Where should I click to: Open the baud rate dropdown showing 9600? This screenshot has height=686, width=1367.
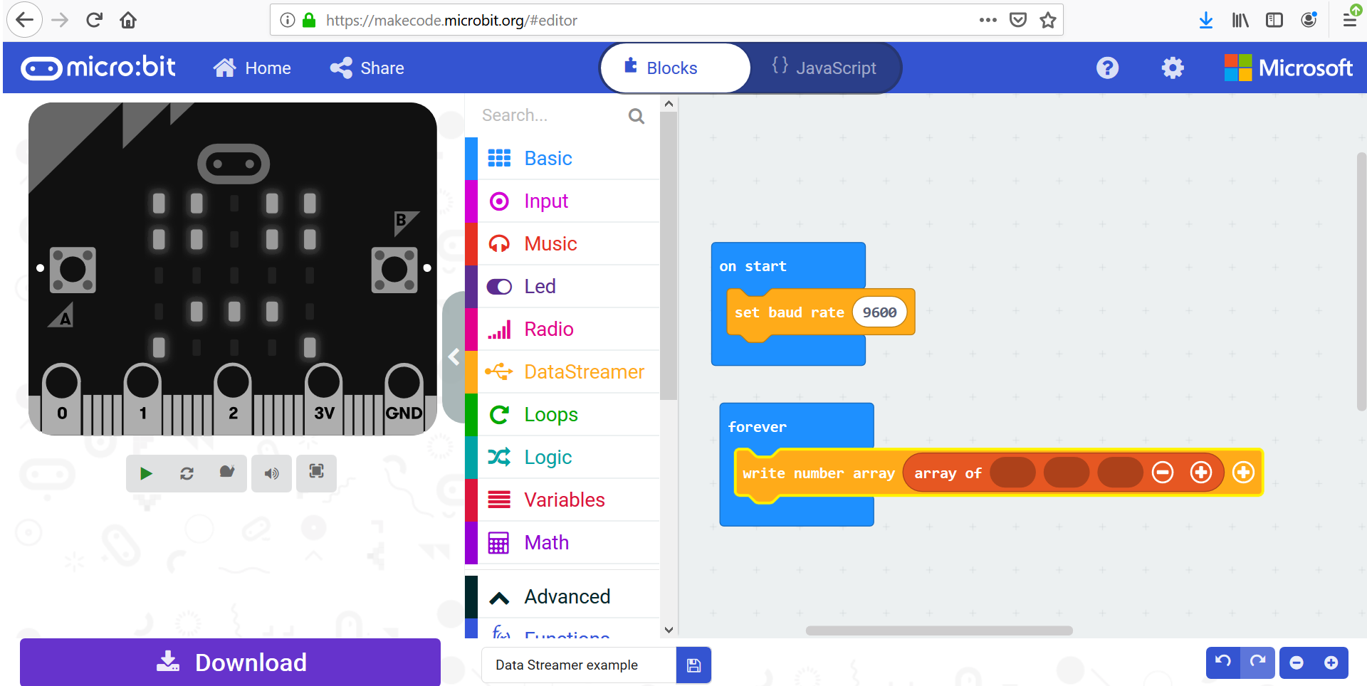click(x=881, y=312)
